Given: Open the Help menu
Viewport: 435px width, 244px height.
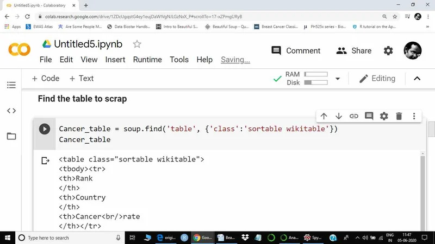Looking at the screenshot, I should [x=204, y=60].
